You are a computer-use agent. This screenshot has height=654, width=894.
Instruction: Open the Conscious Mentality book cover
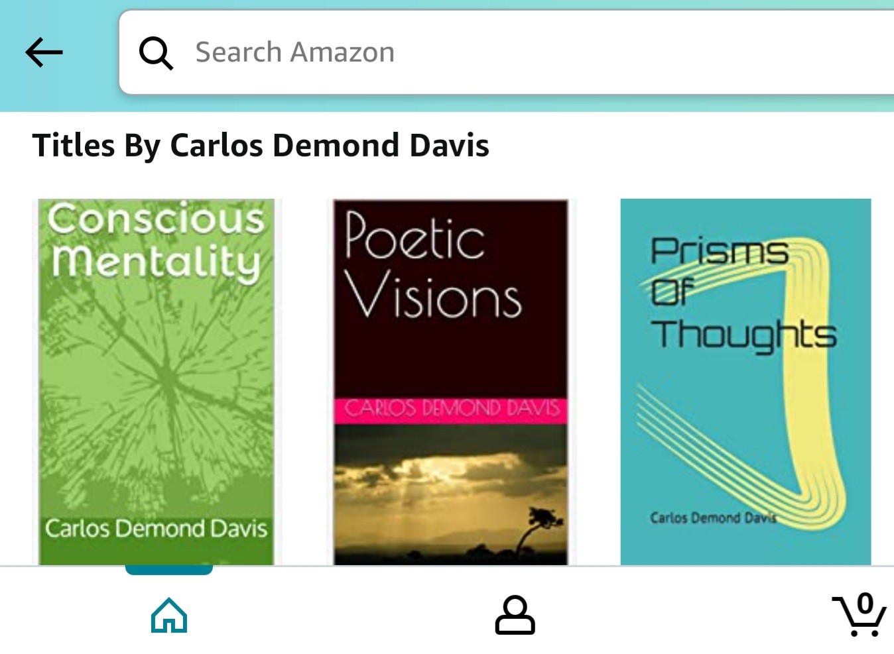pyautogui.click(x=157, y=382)
